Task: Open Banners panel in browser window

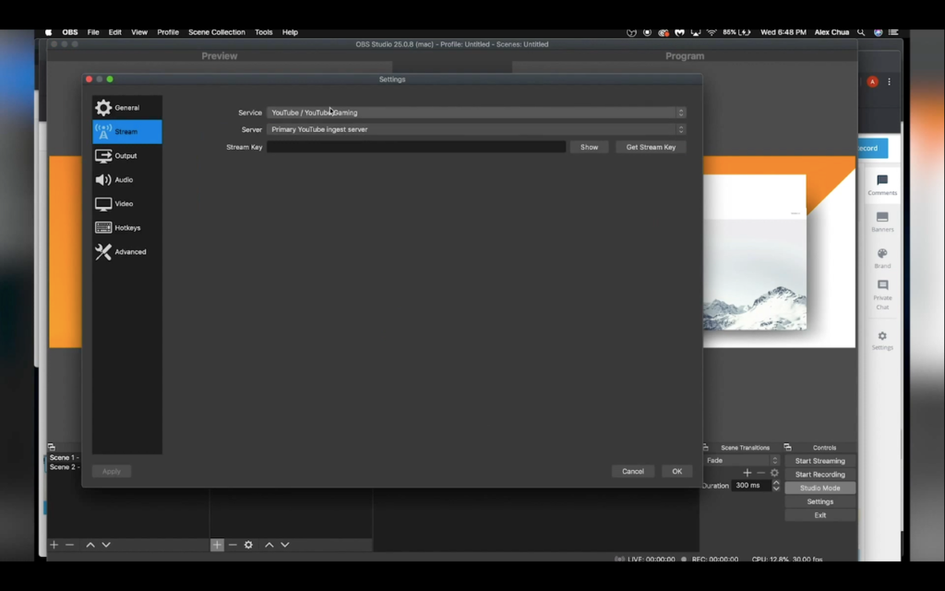Action: (882, 222)
